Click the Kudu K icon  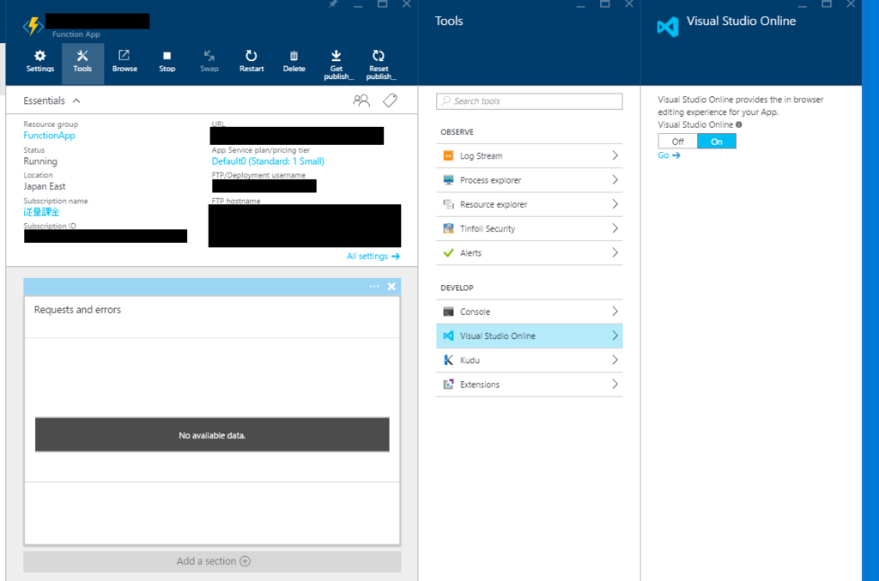coord(448,360)
